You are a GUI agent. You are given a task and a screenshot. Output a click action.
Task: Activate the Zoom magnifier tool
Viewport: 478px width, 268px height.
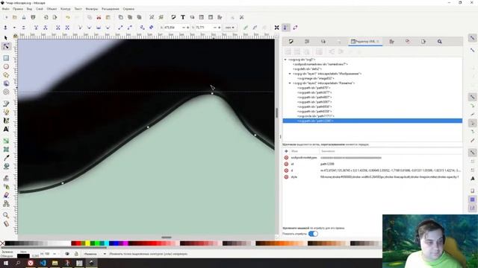click(6, 215)
